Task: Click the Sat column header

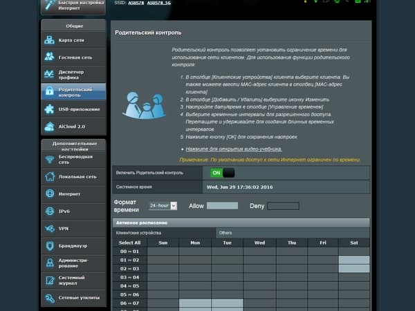Action: 354,243
